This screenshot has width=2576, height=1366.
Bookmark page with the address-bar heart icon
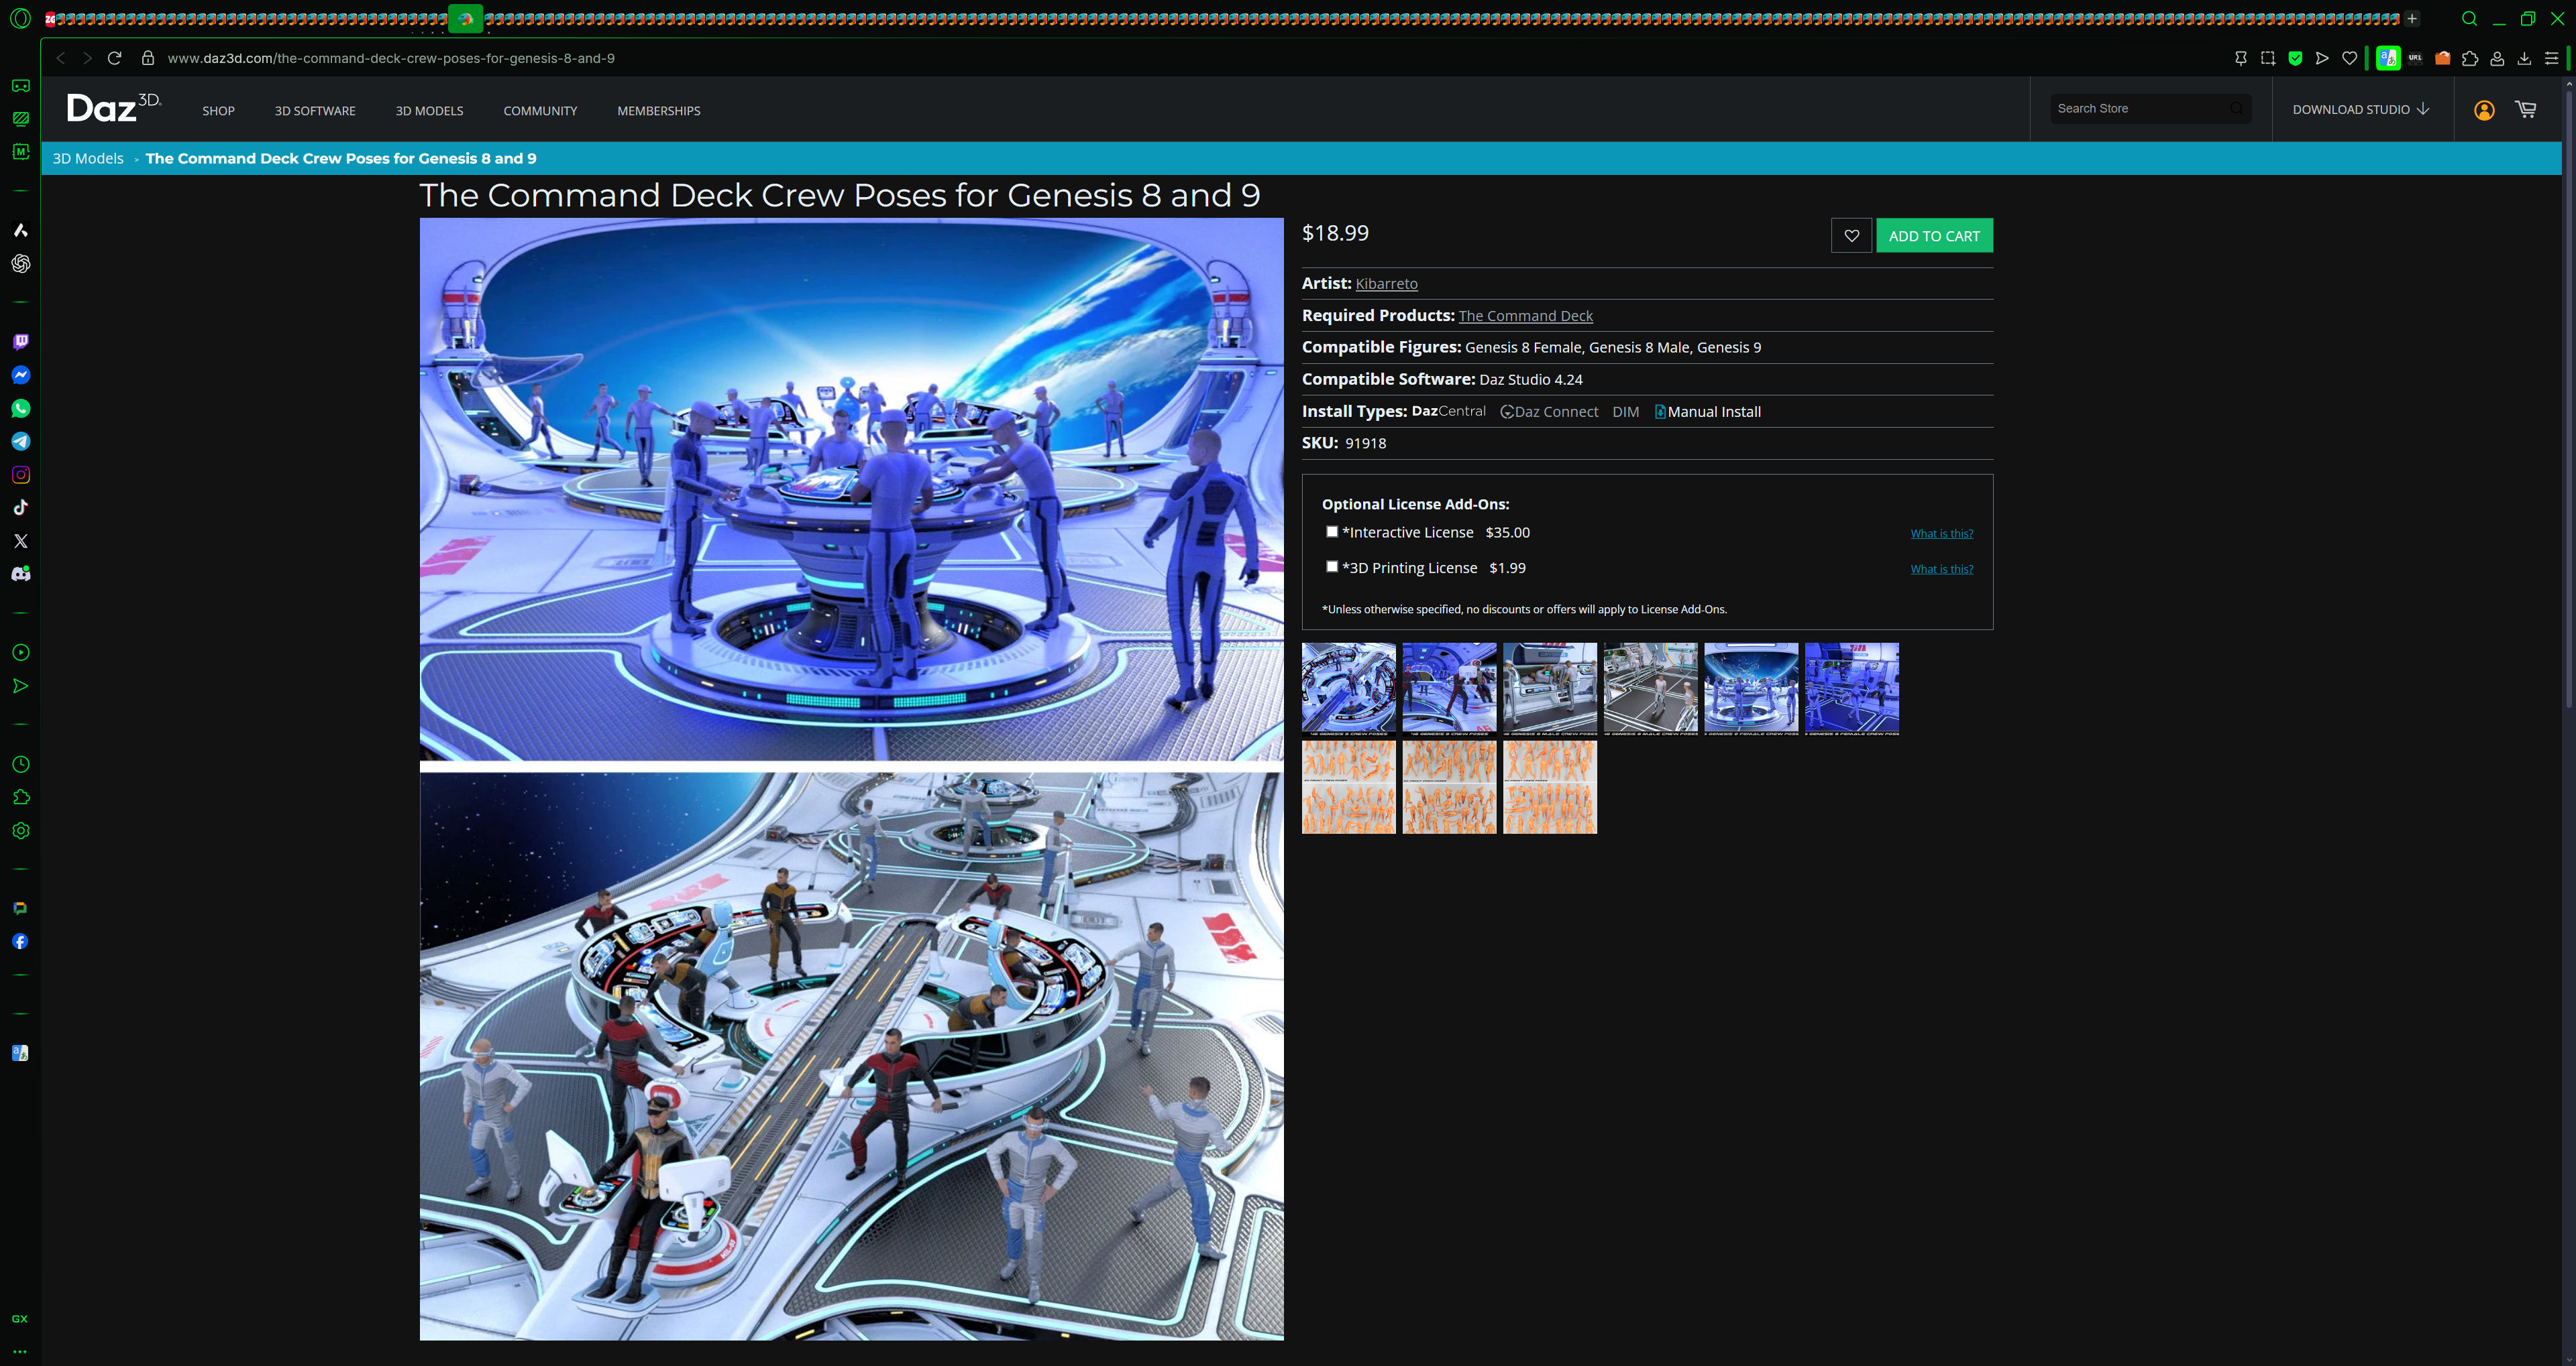pyautogui.click(x=2350, y=58)
